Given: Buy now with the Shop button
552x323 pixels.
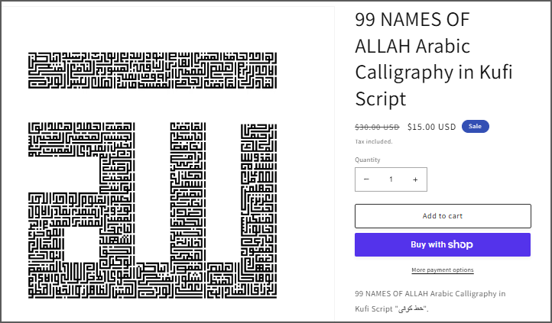Looking at the screenshot, I should 443,244.
